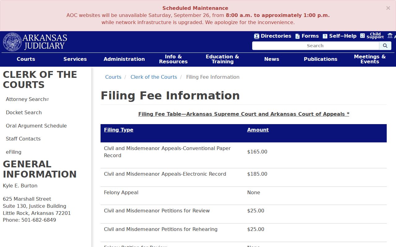Click Civil and Misdemeanor Appeals-Electronic Record

coord(165,174)
